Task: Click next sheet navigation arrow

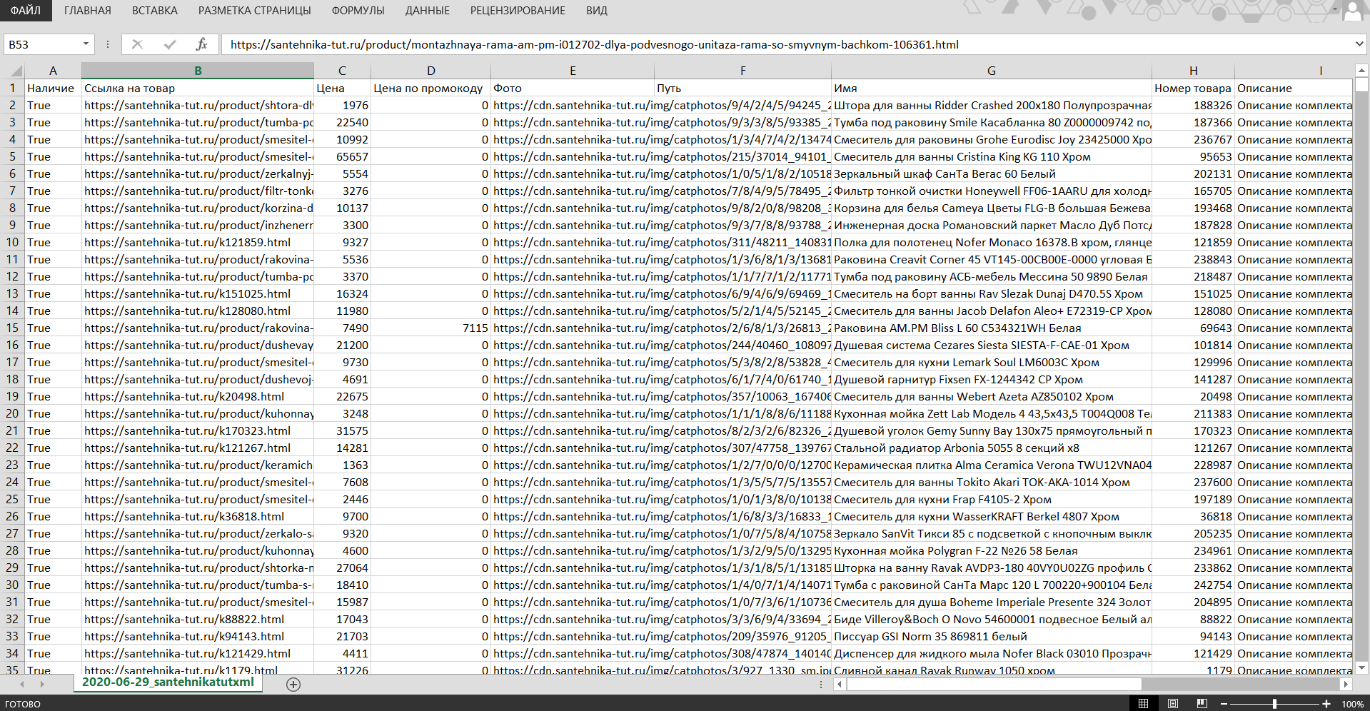Action: (x=42, y=684)
